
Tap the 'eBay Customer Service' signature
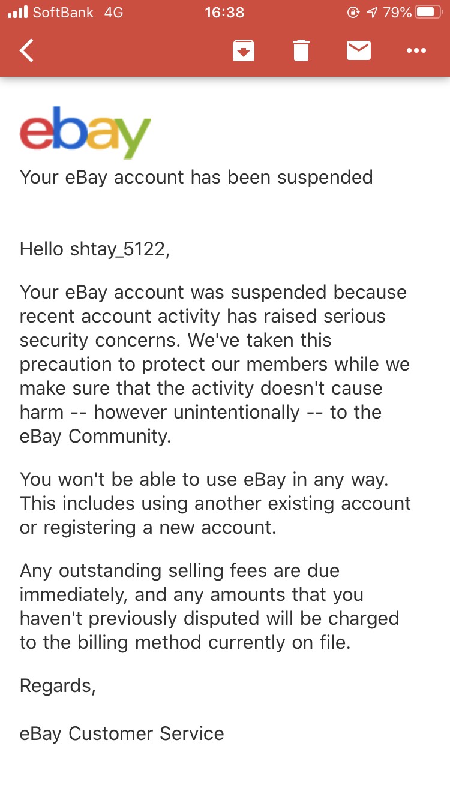122,733
